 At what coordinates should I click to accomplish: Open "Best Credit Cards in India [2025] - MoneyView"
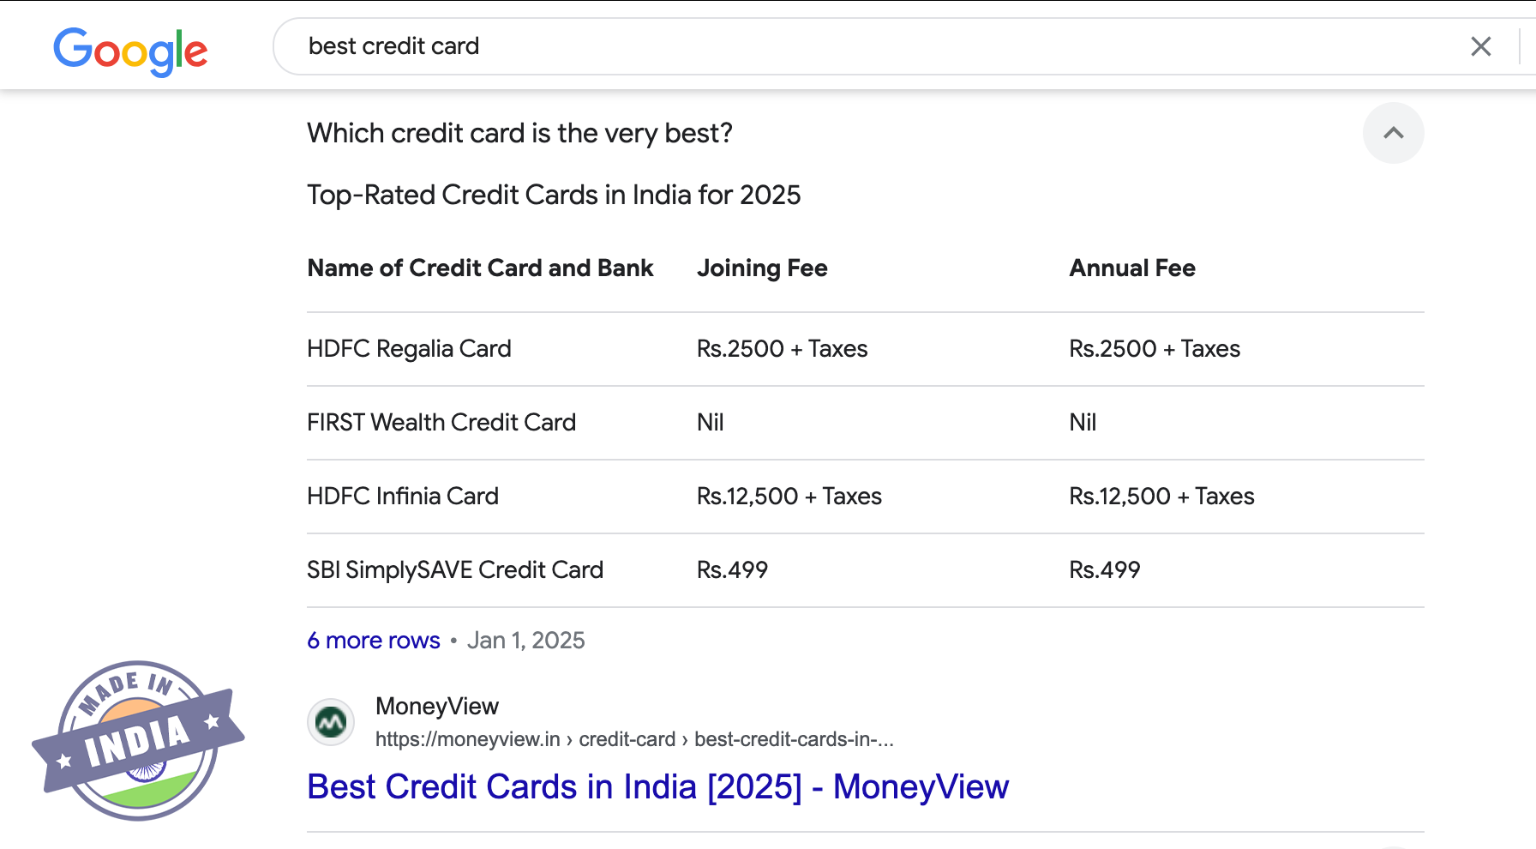(x=657, y=786)
